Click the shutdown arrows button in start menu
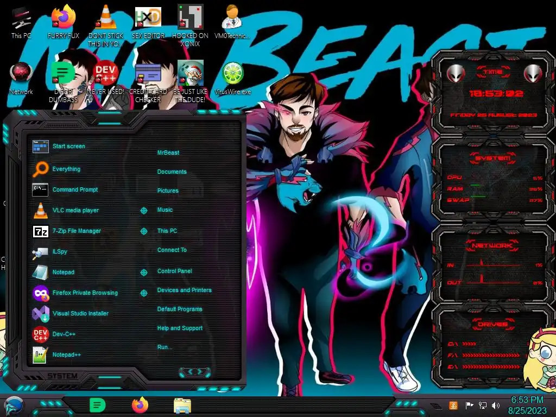 [x=195, y=372]
